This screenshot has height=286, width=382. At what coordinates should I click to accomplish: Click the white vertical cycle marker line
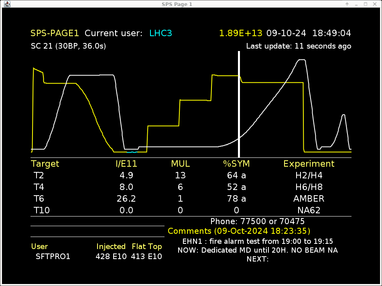[x=239, y=104]
